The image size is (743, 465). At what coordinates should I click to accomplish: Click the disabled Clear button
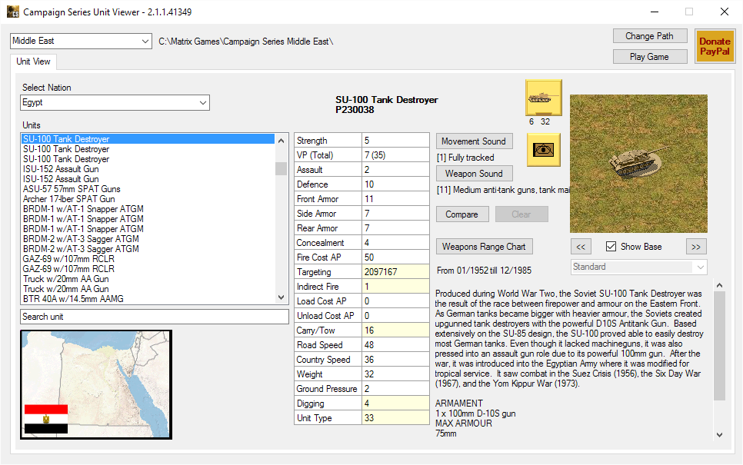[x=521, y=214]
